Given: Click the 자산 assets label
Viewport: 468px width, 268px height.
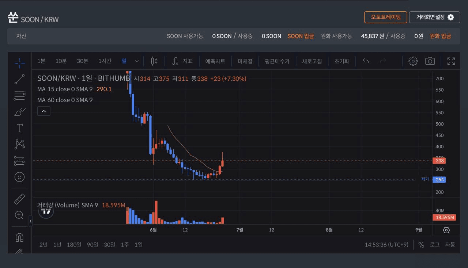Looking at the screenshot, I should coord(21,36).
